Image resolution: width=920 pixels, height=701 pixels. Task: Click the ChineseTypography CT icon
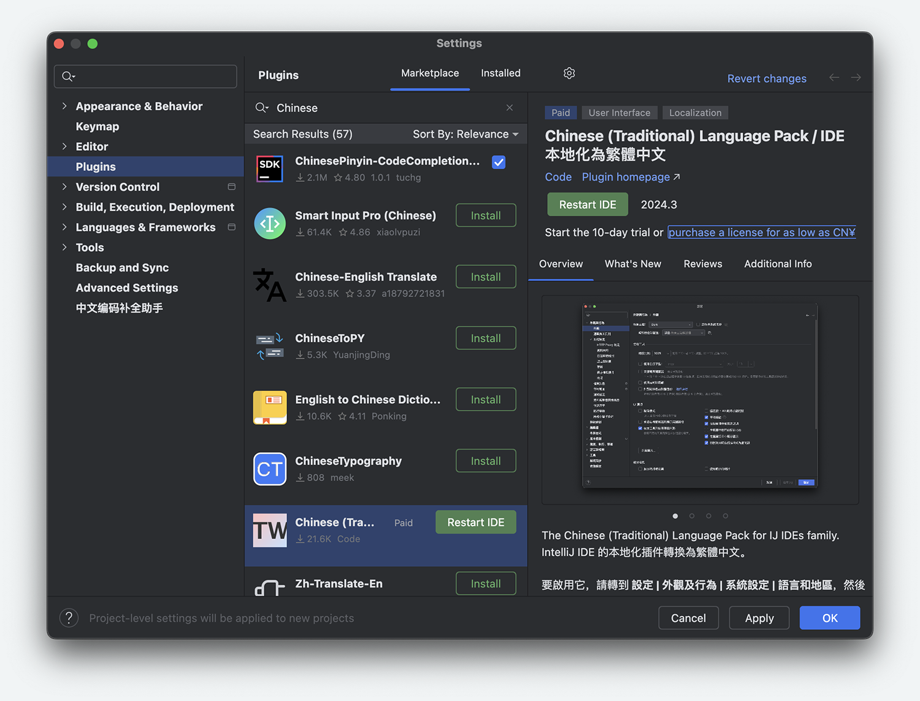(270, 469)
